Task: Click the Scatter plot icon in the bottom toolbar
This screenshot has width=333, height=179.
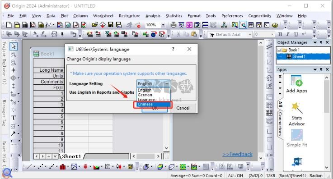Action: point(40,167)
